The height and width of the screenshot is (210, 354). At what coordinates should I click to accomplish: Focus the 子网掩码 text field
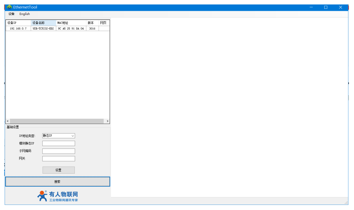58,151
